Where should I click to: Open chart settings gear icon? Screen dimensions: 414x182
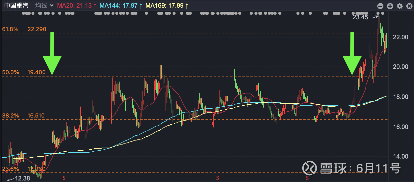400,6
